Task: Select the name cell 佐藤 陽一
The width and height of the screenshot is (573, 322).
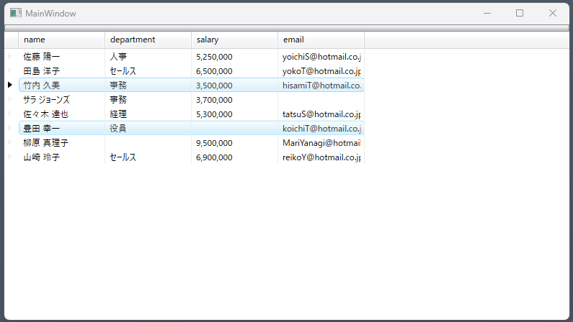Action: click(x=62, y=57)
